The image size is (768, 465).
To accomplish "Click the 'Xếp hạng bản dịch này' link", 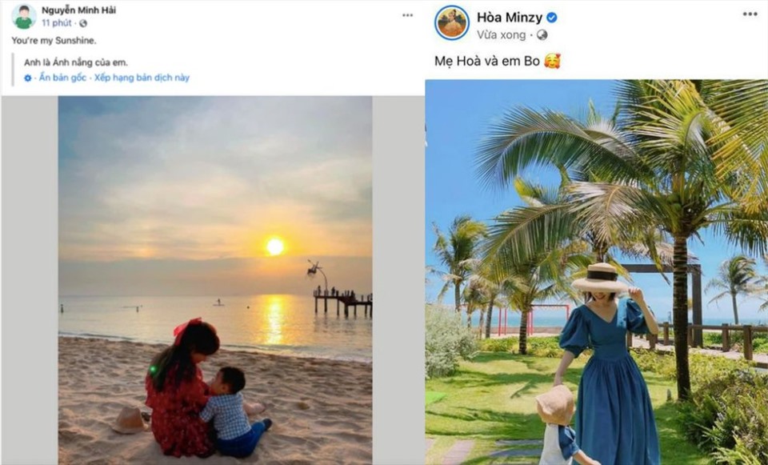I will (142, 78).
